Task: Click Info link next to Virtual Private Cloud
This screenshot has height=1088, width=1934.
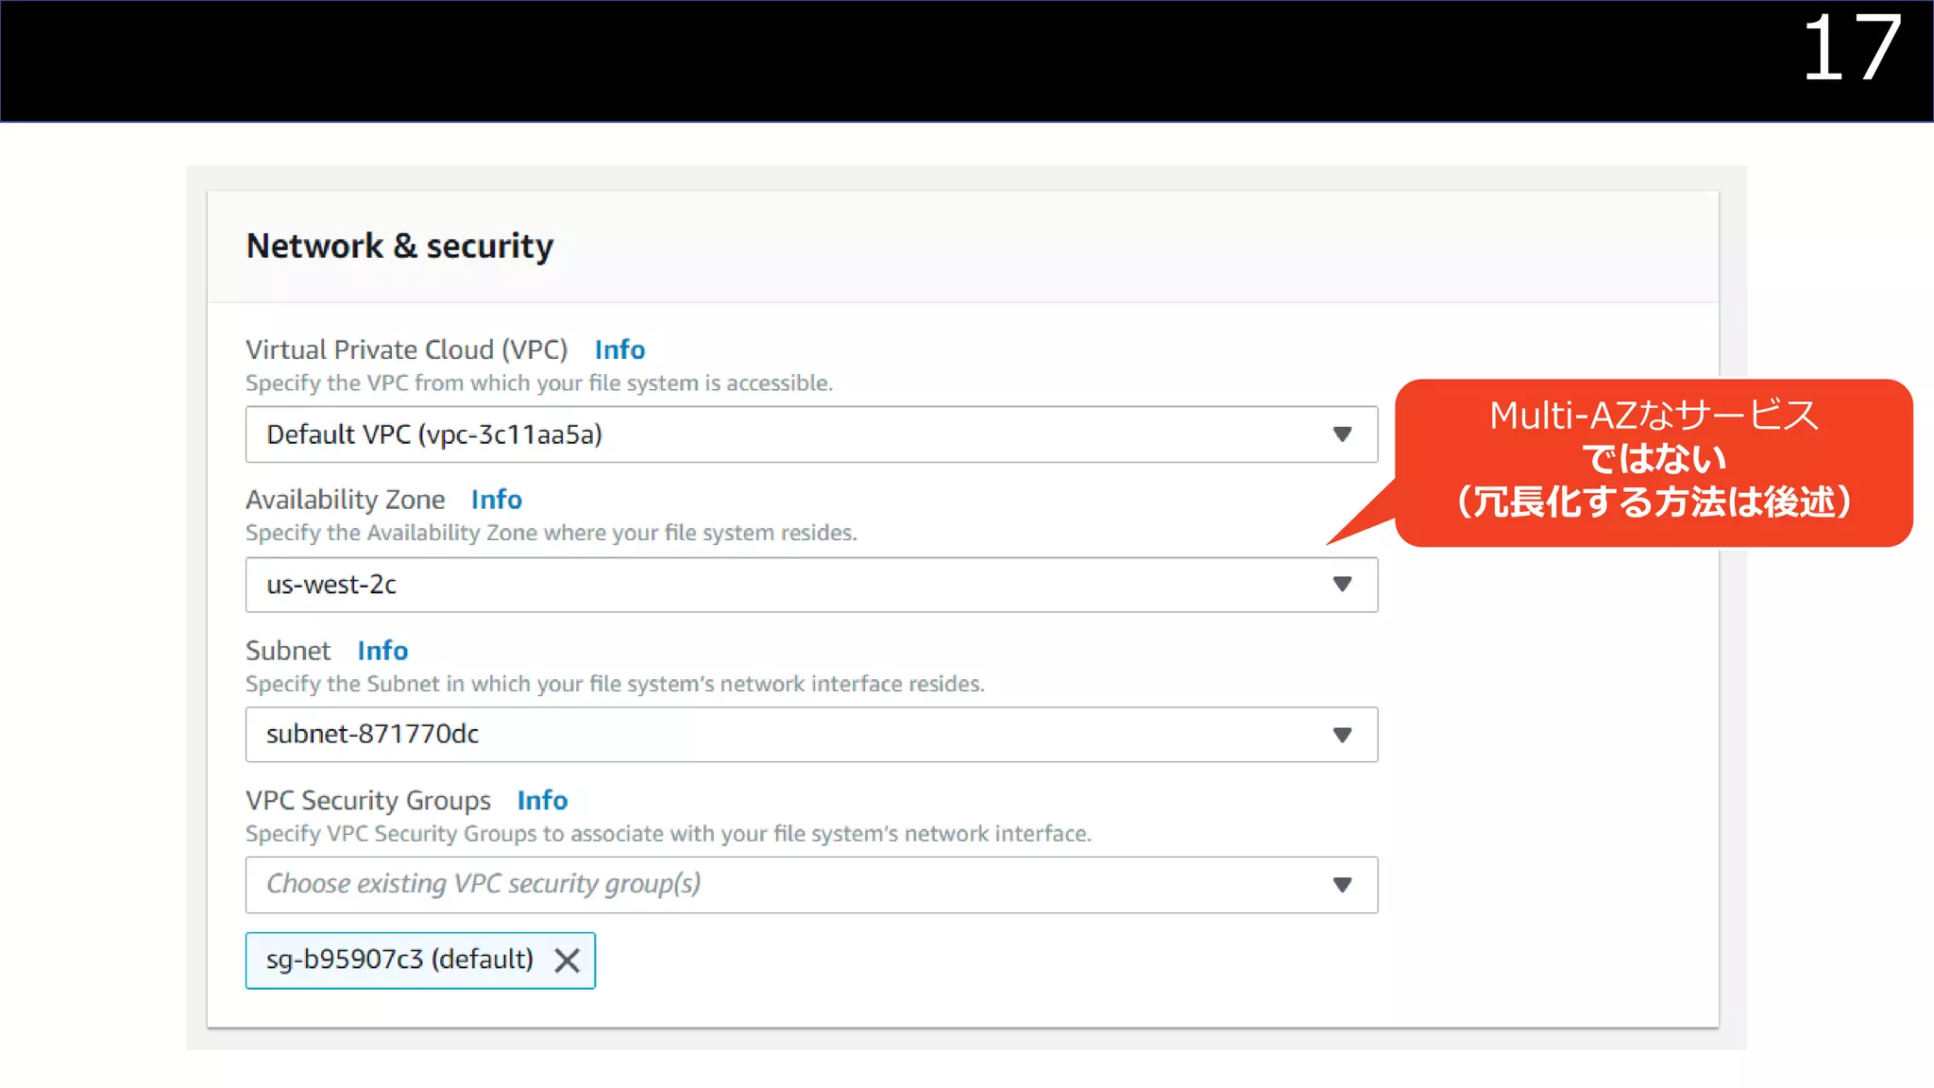Action: 619,349
